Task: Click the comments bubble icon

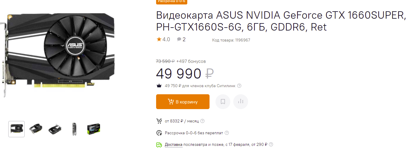Action: (179, 39)
